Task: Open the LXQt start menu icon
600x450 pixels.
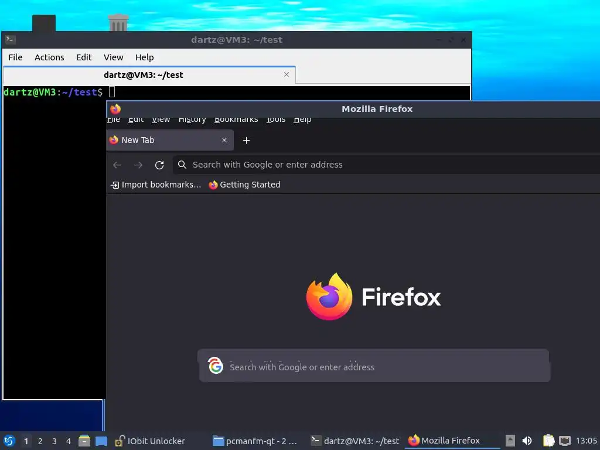Action: click(9, 441)
